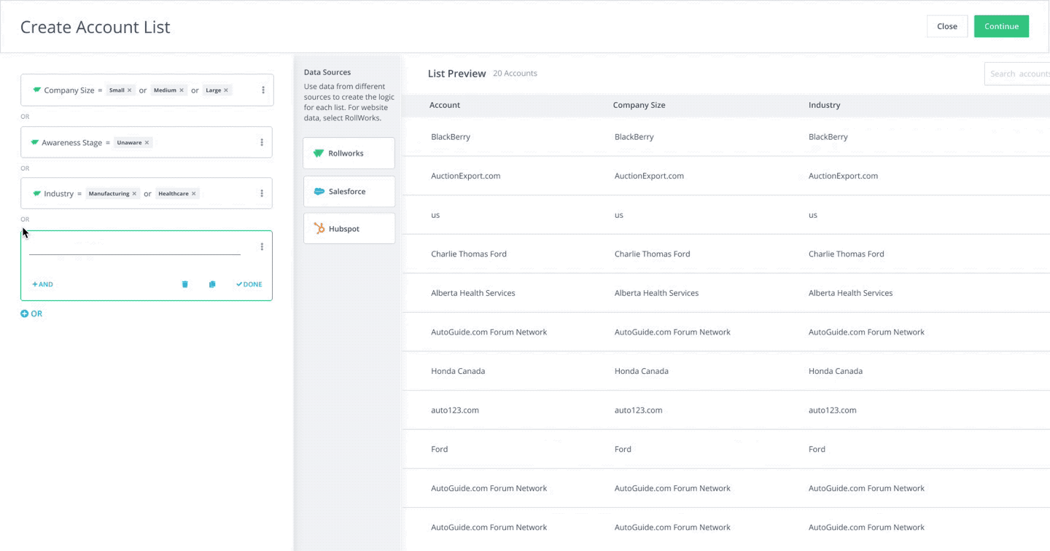Open options menu for Industry rule
This screenshot has width=1050, height=551.
[x=262, y=194]
